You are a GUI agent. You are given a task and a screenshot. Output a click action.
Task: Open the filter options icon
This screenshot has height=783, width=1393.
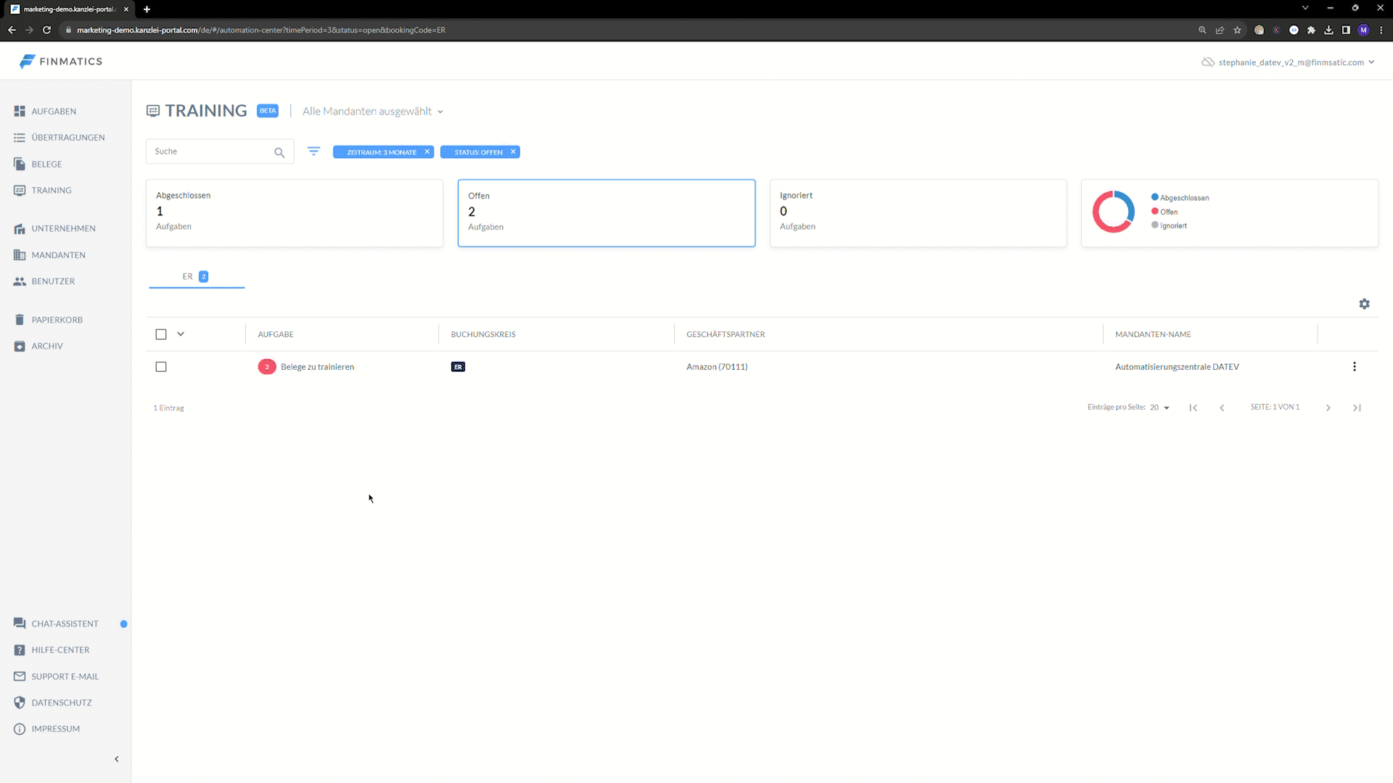[x=313, y=152]
